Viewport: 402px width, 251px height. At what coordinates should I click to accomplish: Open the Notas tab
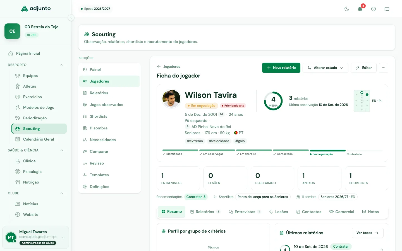(370, 212)
